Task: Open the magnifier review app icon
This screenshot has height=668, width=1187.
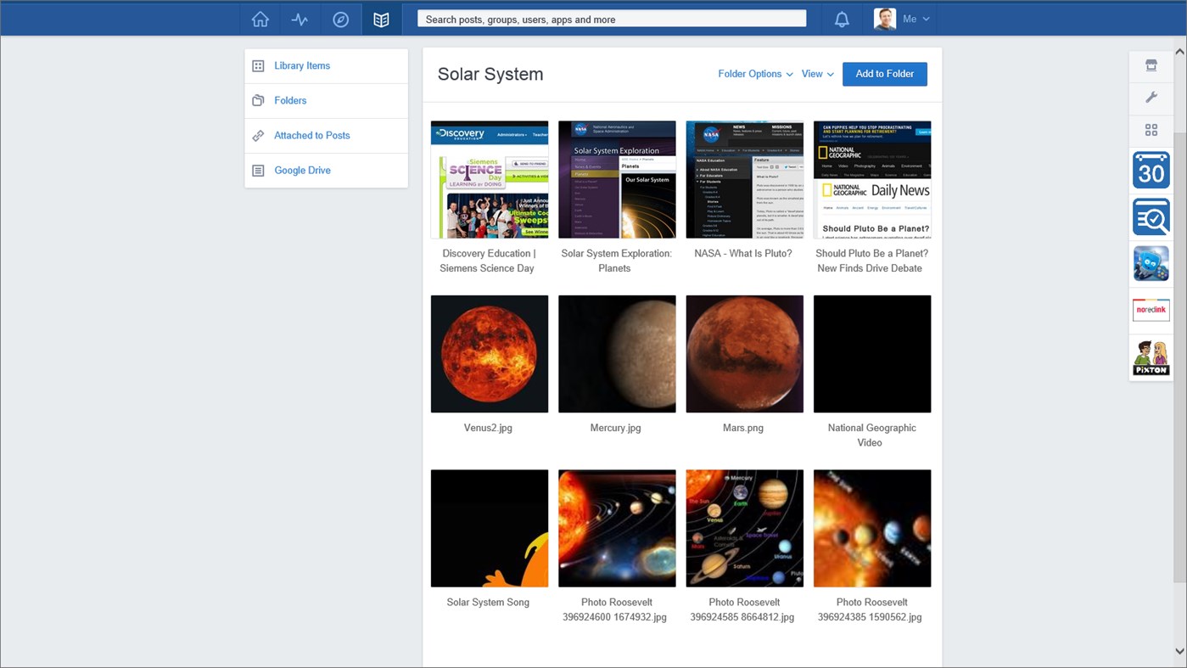Action: (1151, 216)
